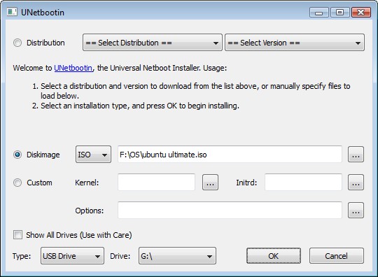
Task: Click the OK button
Action: click(x=274, y=255)
